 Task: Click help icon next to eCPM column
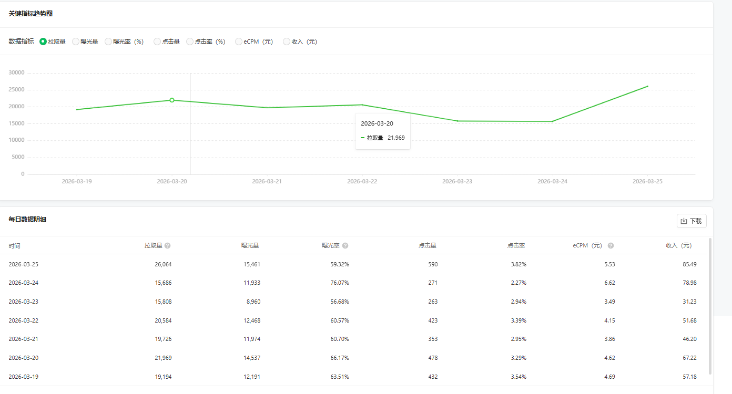pyautogui.click(x=611, y=245)
